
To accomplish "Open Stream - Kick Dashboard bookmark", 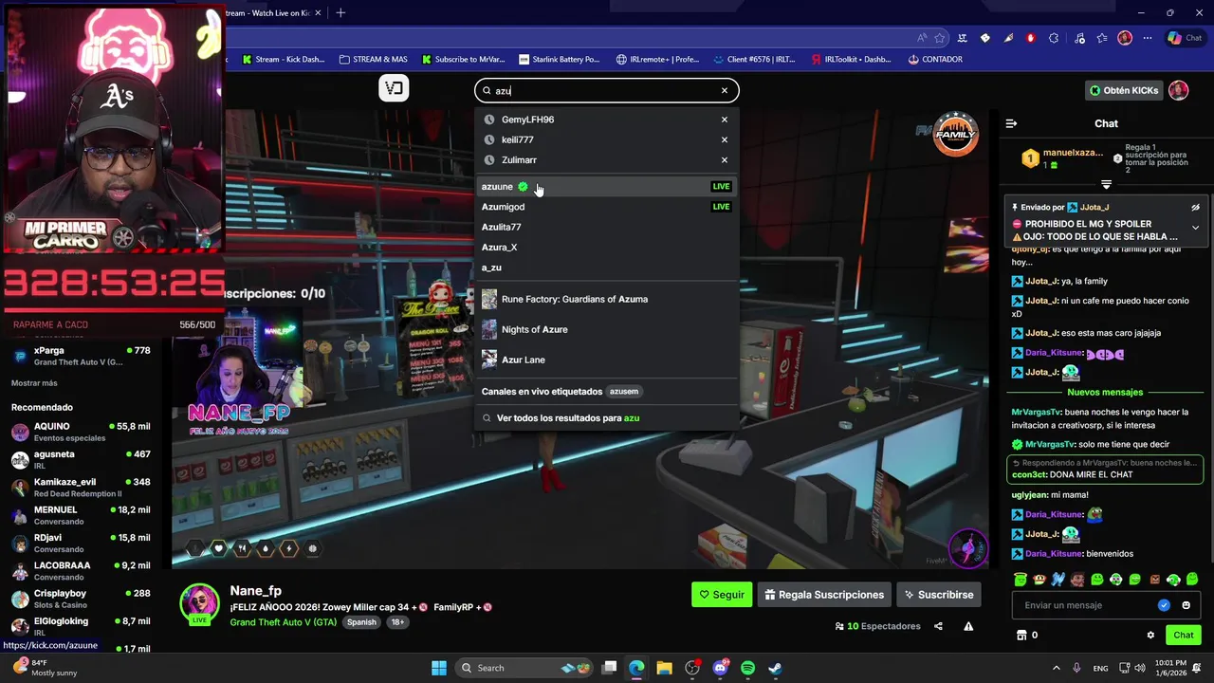I will coord(283,59).
